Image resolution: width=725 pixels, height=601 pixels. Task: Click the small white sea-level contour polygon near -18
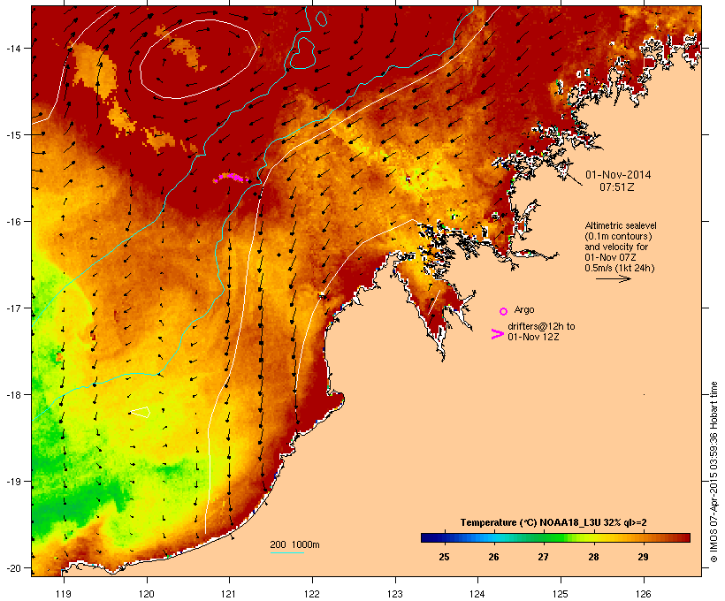click(141, 412)
